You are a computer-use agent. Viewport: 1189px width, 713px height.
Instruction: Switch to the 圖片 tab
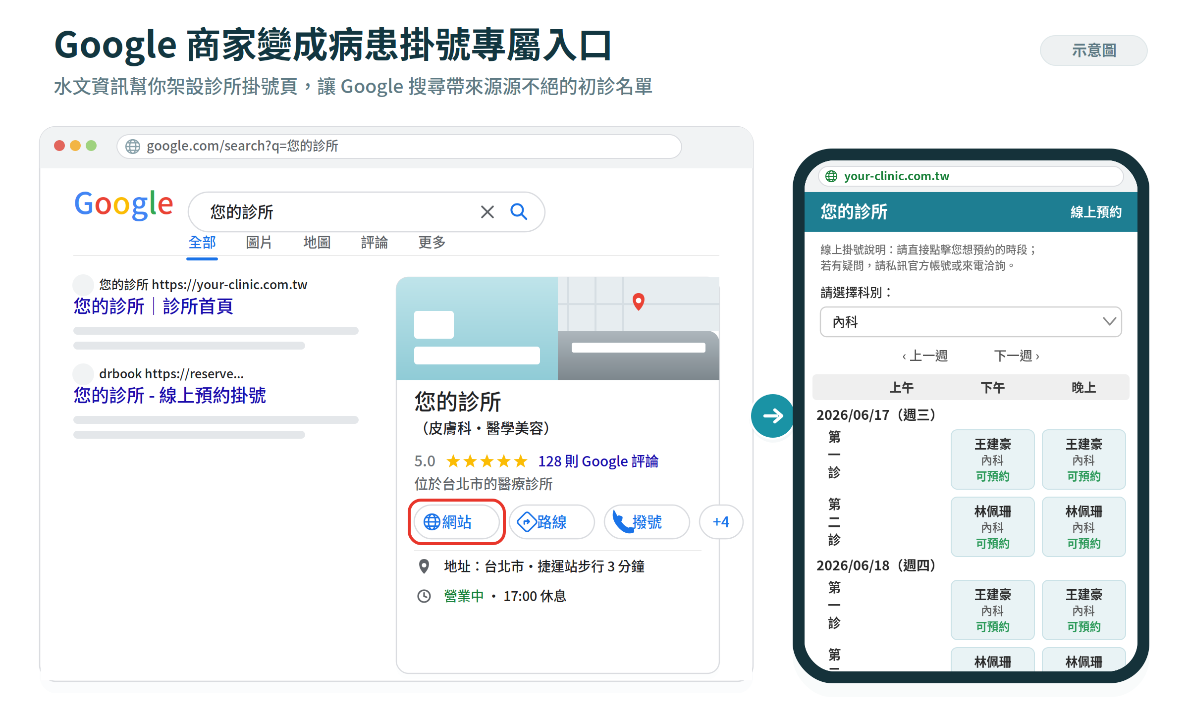coord(259,243)
